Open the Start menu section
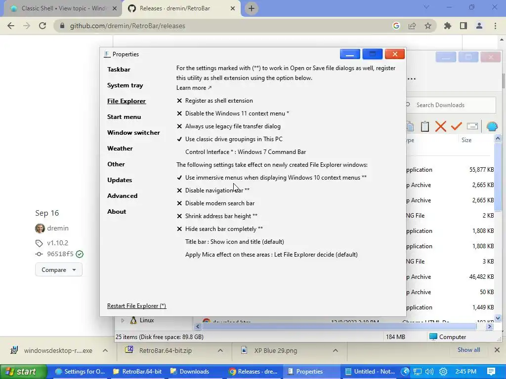The height and width of the screenshot is (379, 506). [x=124, y=117]
